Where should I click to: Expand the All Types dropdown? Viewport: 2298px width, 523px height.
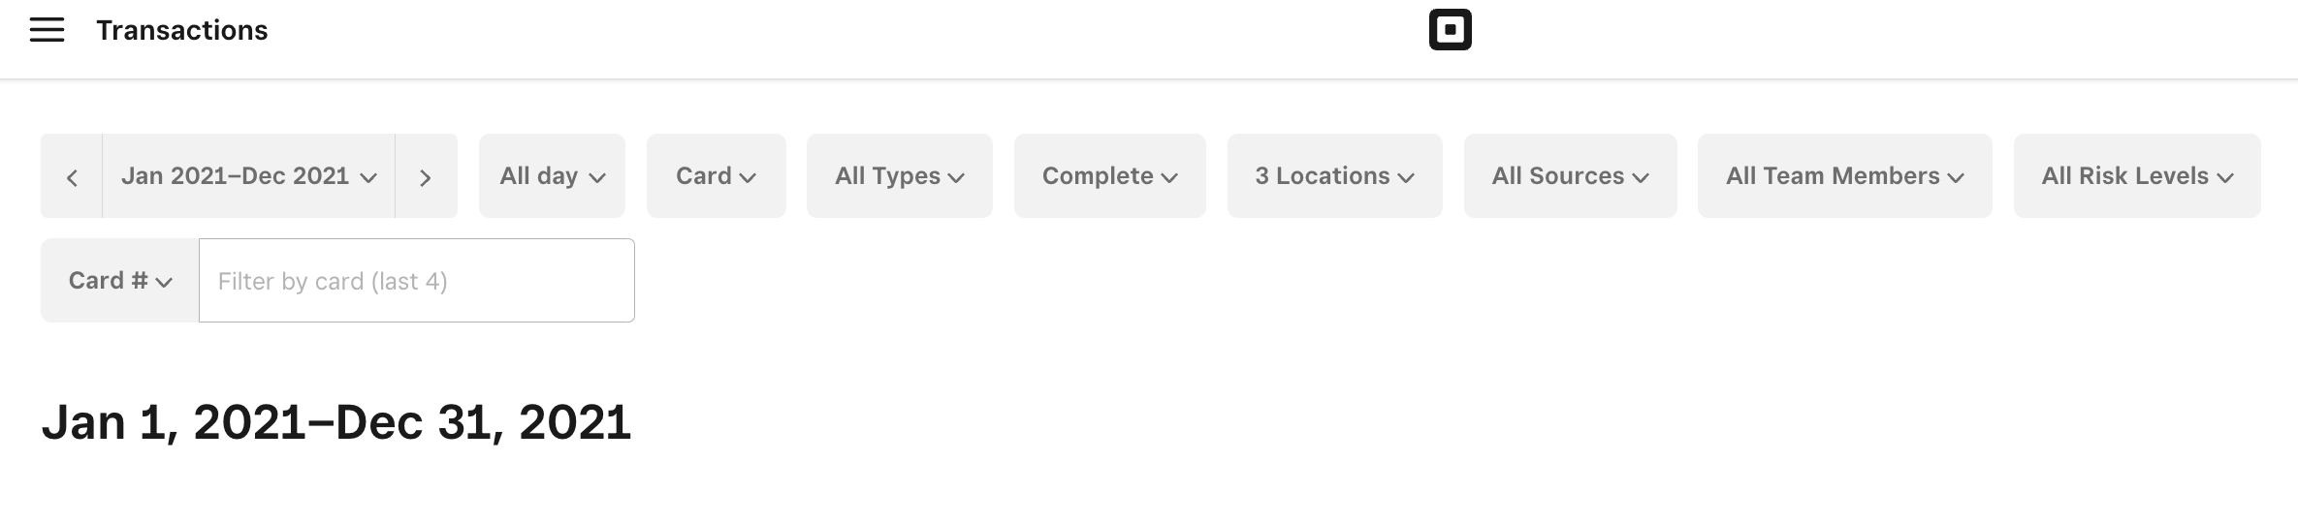click(899, 176)
